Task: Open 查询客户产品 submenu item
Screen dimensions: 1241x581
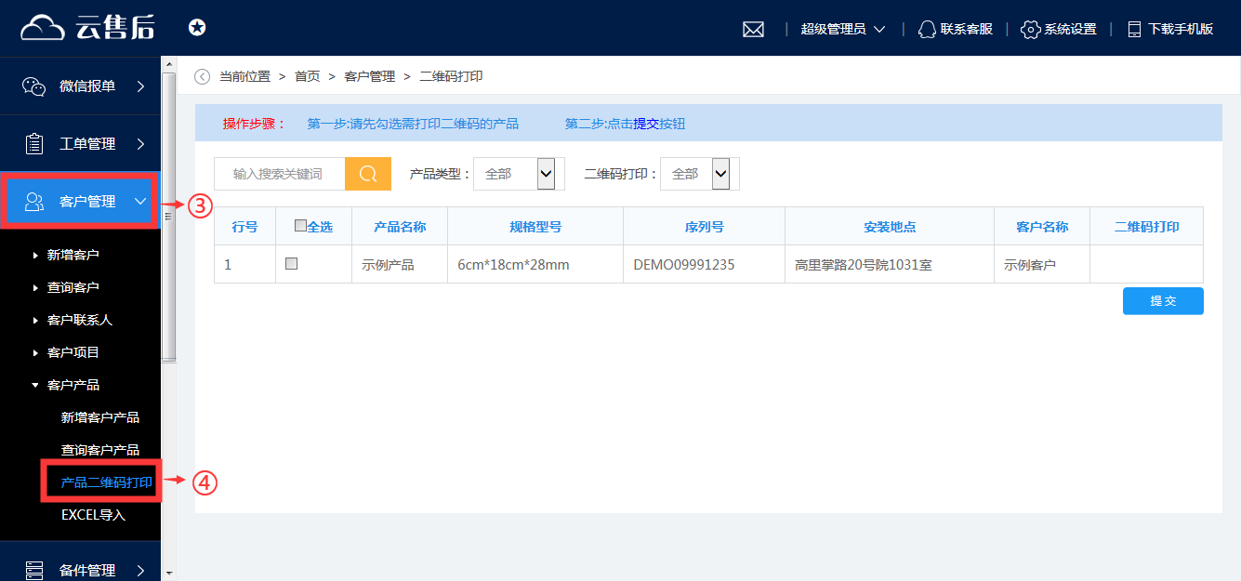Action: pos(100,450)
